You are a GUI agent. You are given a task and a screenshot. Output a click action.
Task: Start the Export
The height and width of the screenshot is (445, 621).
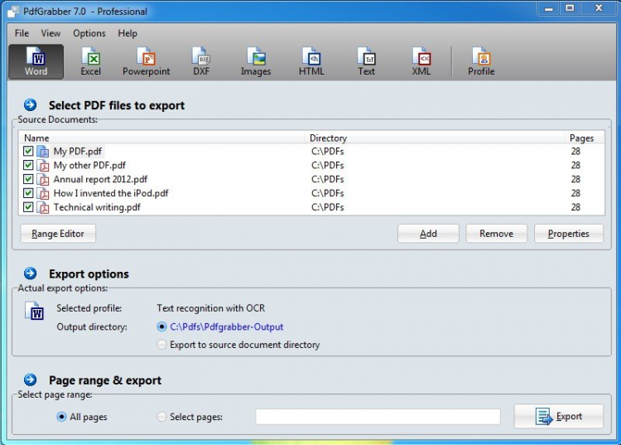tap(558, 416)
